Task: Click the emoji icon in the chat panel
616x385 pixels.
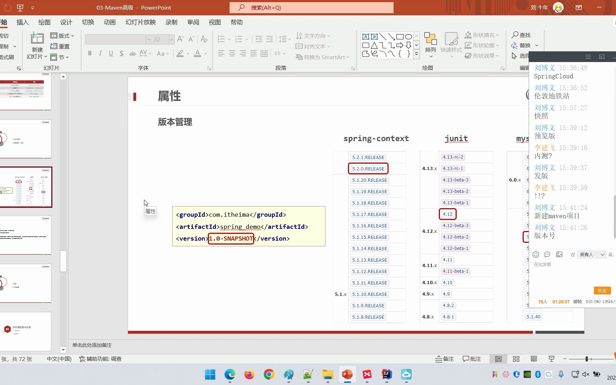Action: coord(535,254)
